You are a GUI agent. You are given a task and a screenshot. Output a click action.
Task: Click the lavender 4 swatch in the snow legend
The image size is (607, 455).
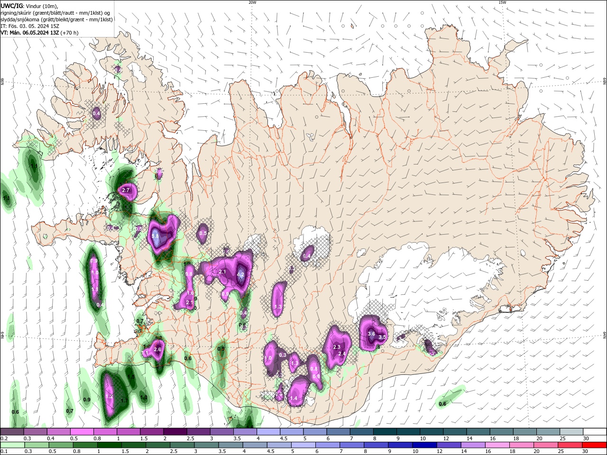click(268, 432)
